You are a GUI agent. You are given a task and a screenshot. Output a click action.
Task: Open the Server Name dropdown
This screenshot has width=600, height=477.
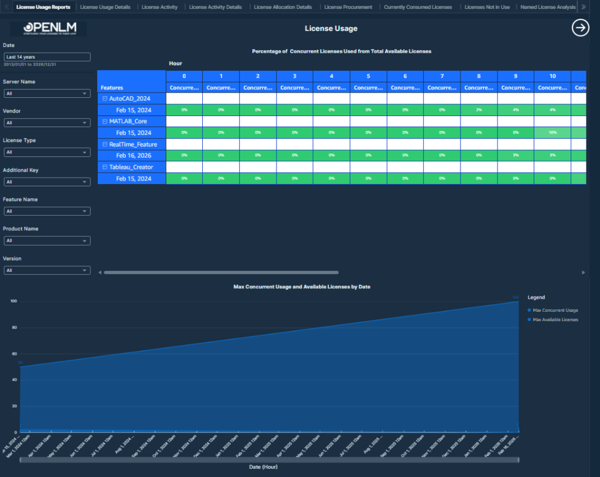click(47, 93)
